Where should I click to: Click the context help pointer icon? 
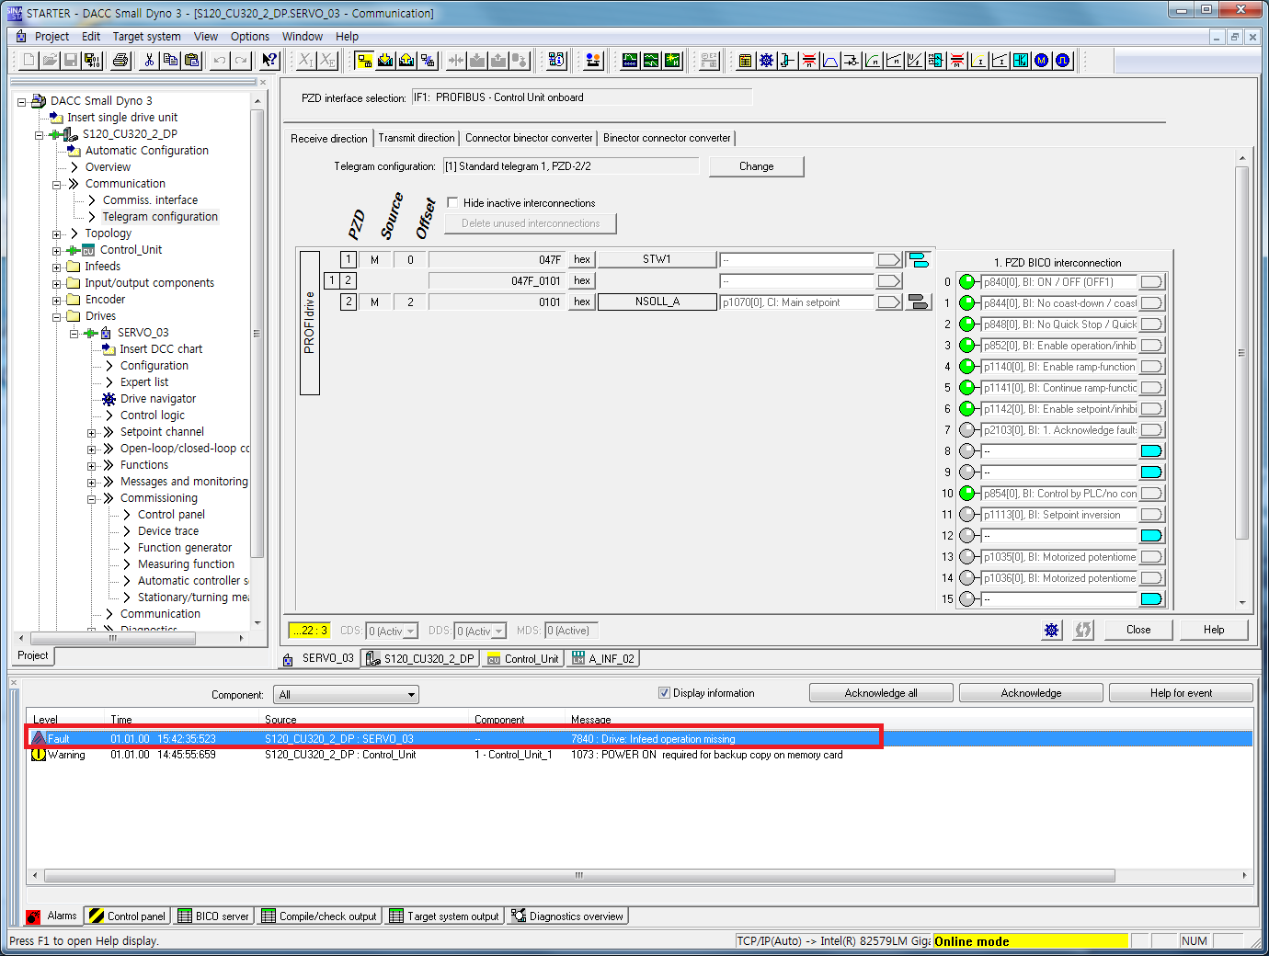tap(269, 61)
